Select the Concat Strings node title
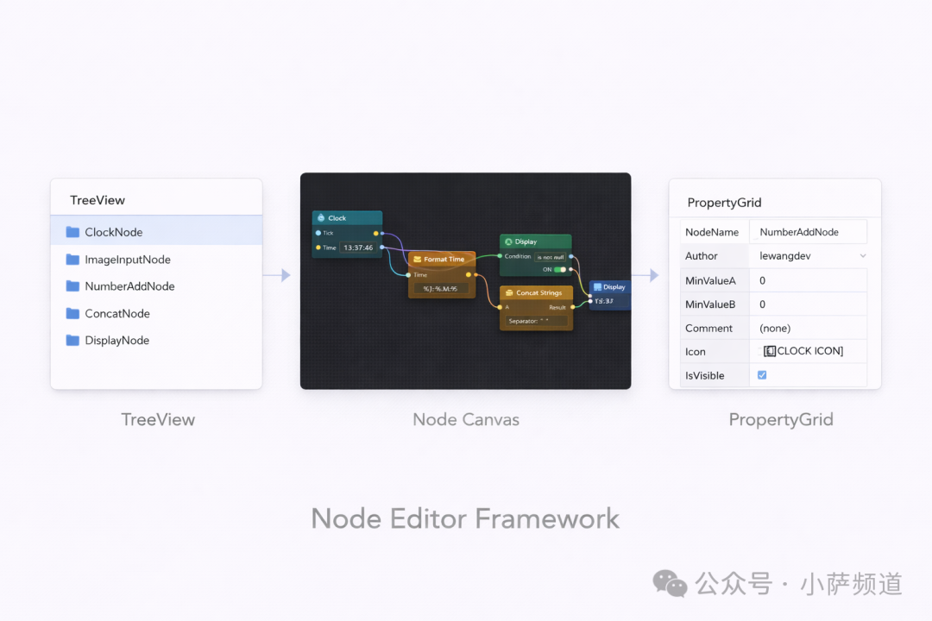This screenshot has height=621, width=932. tap(539, 293)
